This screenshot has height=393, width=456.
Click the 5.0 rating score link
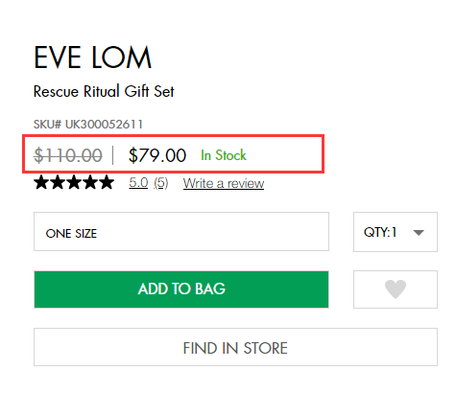tap(138, 183)
